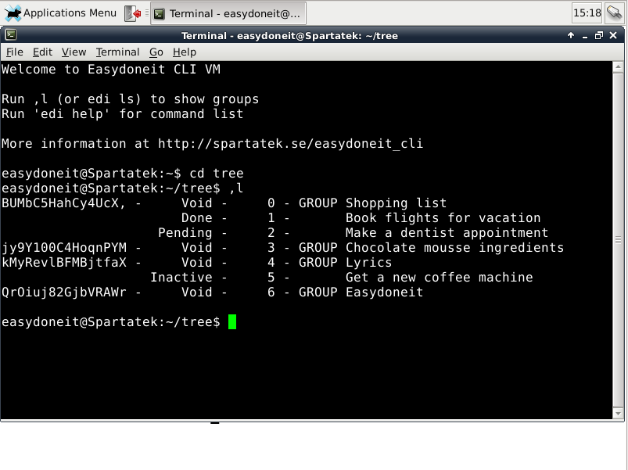Click 'GROUP Shopping list' row text
The image size is (628, 470).
pyautogui.click(x=372, y=203)
